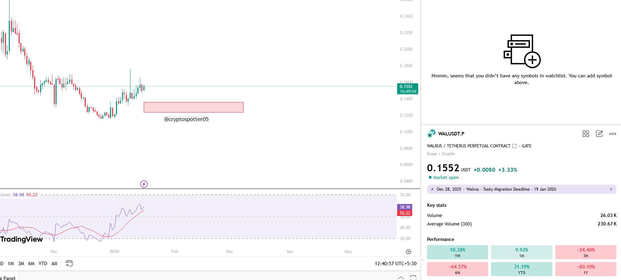Viewport: 621px width, 280px height.
Task: Click the 1M 9.92% performance tile
Action: 522,252
